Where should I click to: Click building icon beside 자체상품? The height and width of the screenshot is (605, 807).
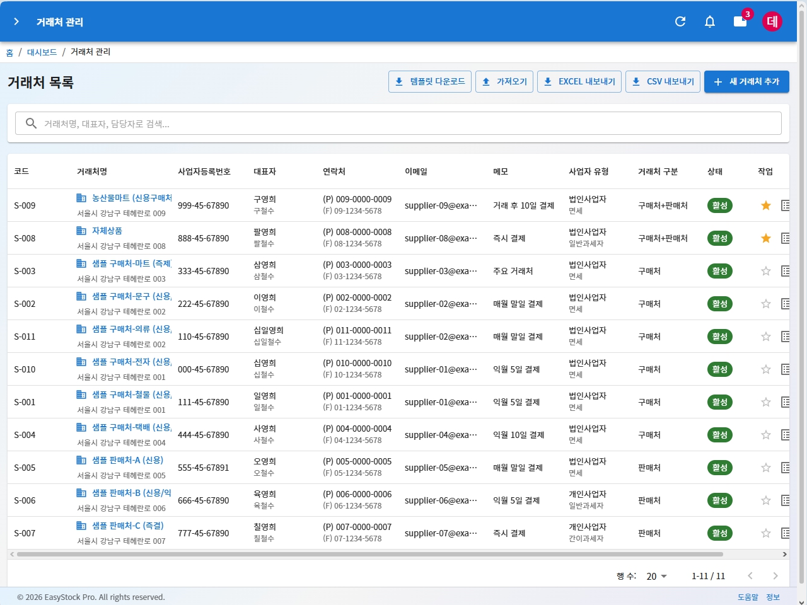click(x=81, y=231)
